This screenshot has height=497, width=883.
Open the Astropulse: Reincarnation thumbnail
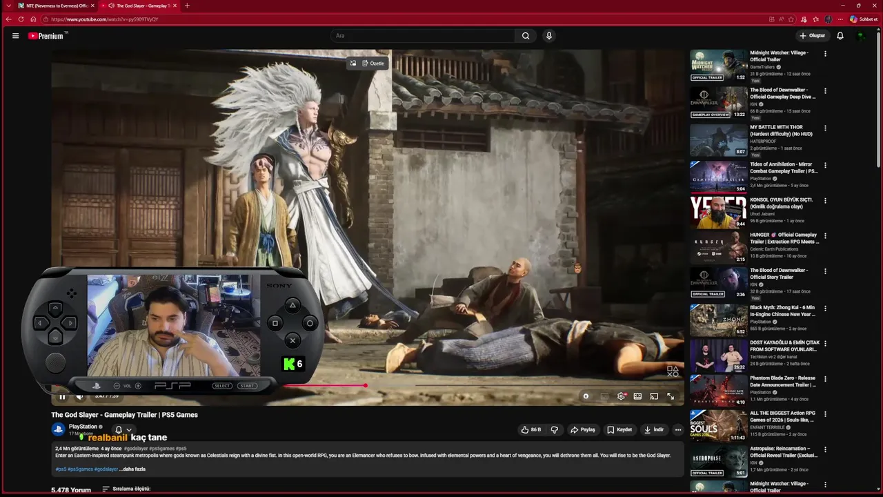718,460
